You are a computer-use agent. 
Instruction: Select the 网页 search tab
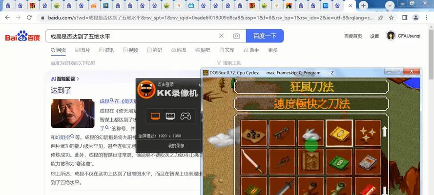coord(59,50)
